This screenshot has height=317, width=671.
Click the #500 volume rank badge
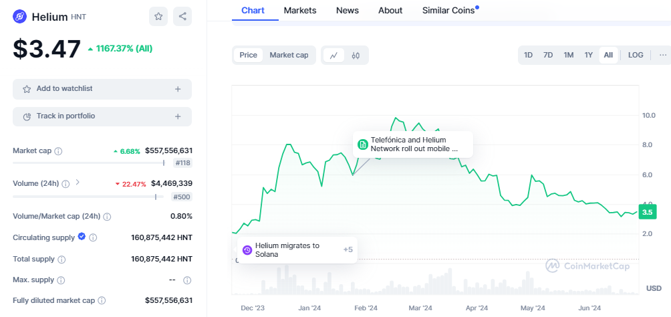(182, 197)
